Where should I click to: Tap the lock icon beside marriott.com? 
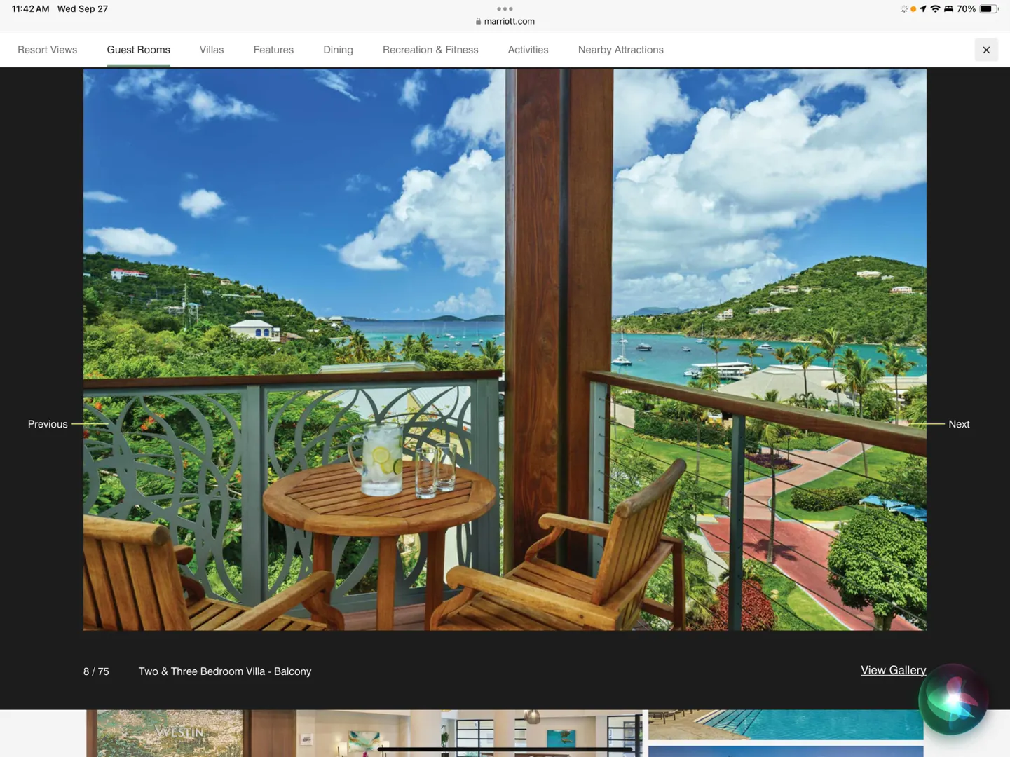point(478,21)
